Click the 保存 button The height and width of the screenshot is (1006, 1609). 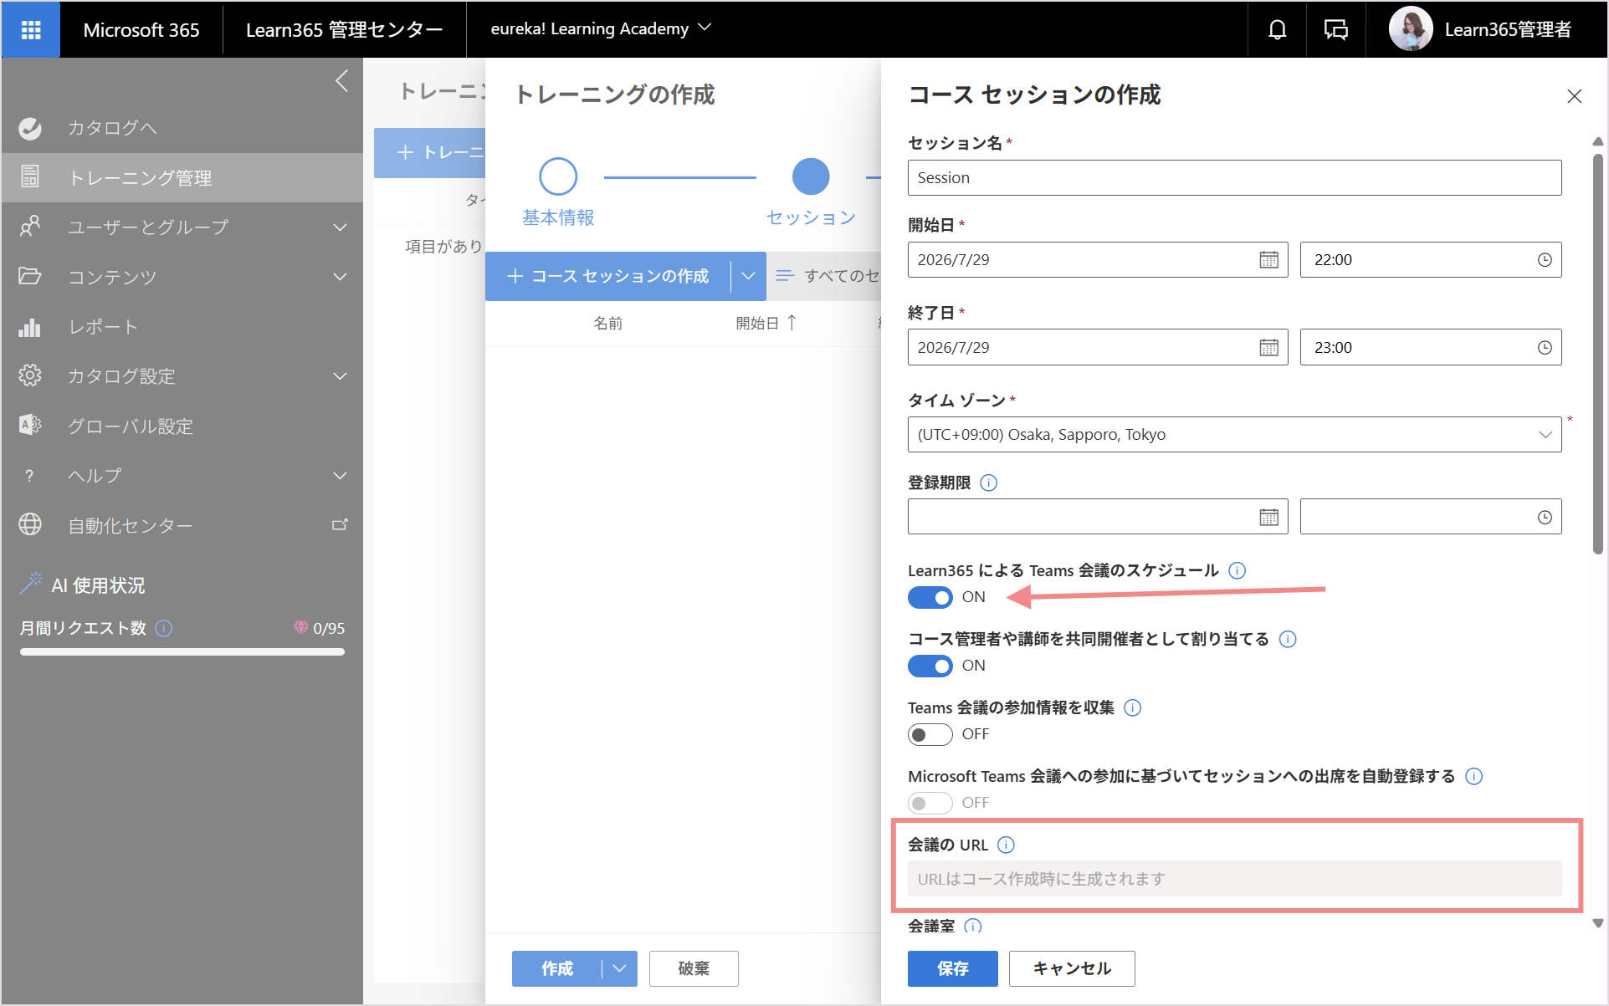tap(953, 968)
